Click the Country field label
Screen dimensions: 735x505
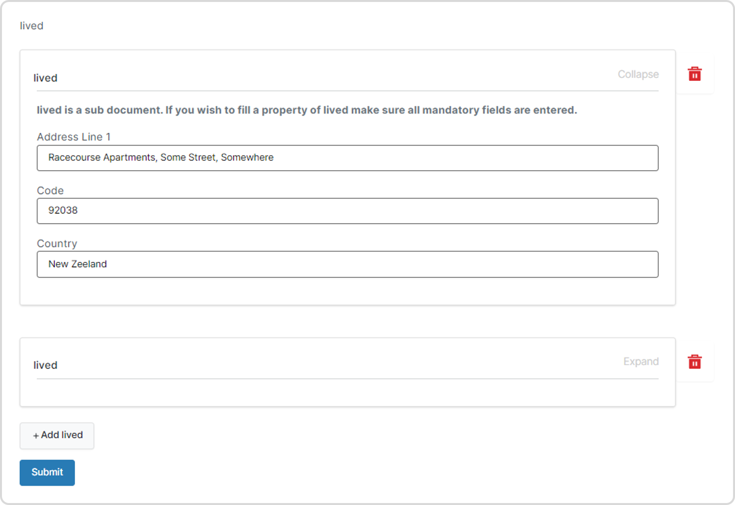pos(57,244)
